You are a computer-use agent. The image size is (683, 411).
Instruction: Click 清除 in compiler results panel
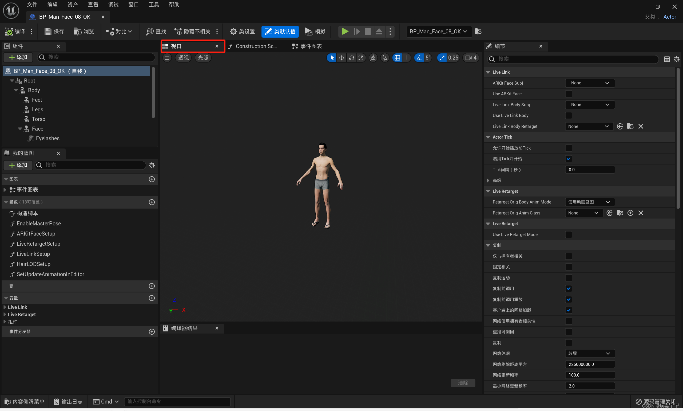[463, 383]
